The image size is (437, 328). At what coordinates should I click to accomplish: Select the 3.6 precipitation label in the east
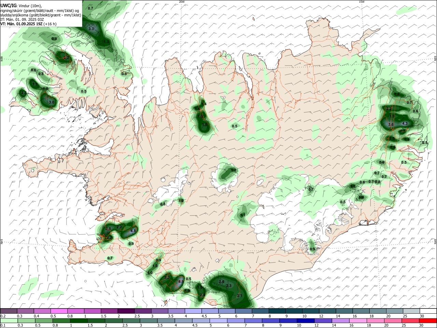[391, 125]
